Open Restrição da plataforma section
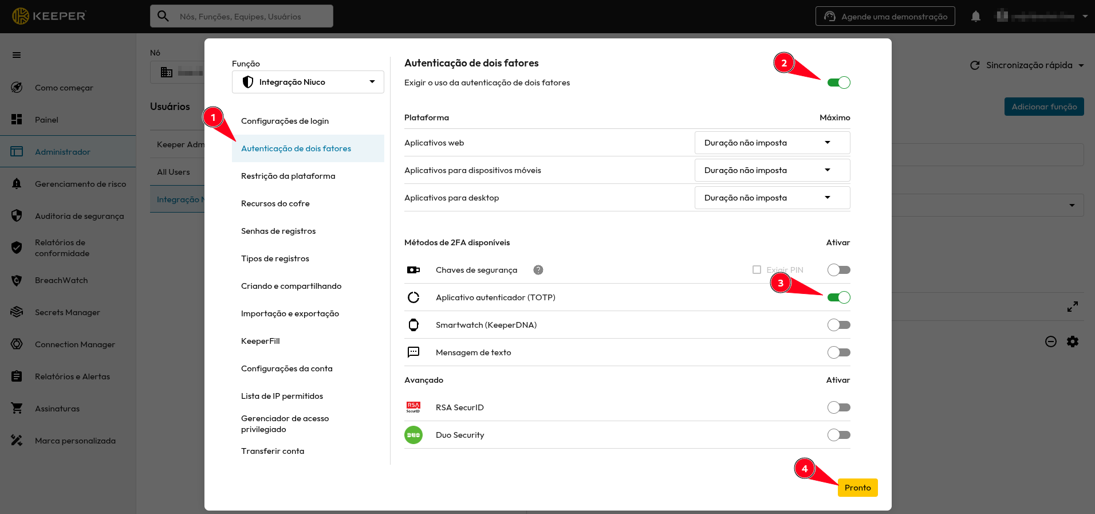The width and height of the screenshot is (1095, 514). click(x=308, y=176)
